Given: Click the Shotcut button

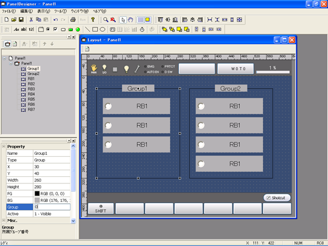Looking at the screenshot, I should pos(277,198).
